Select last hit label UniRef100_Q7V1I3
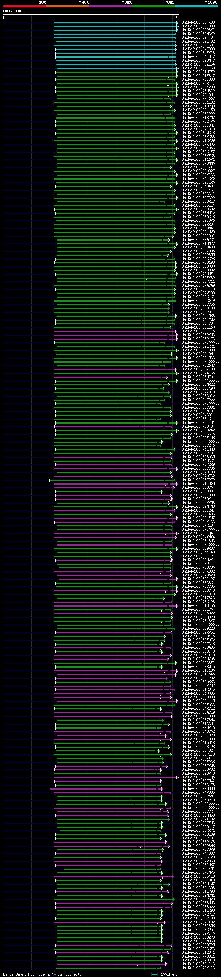Screen dimensions: 221x977 click(x=198, y=968)
